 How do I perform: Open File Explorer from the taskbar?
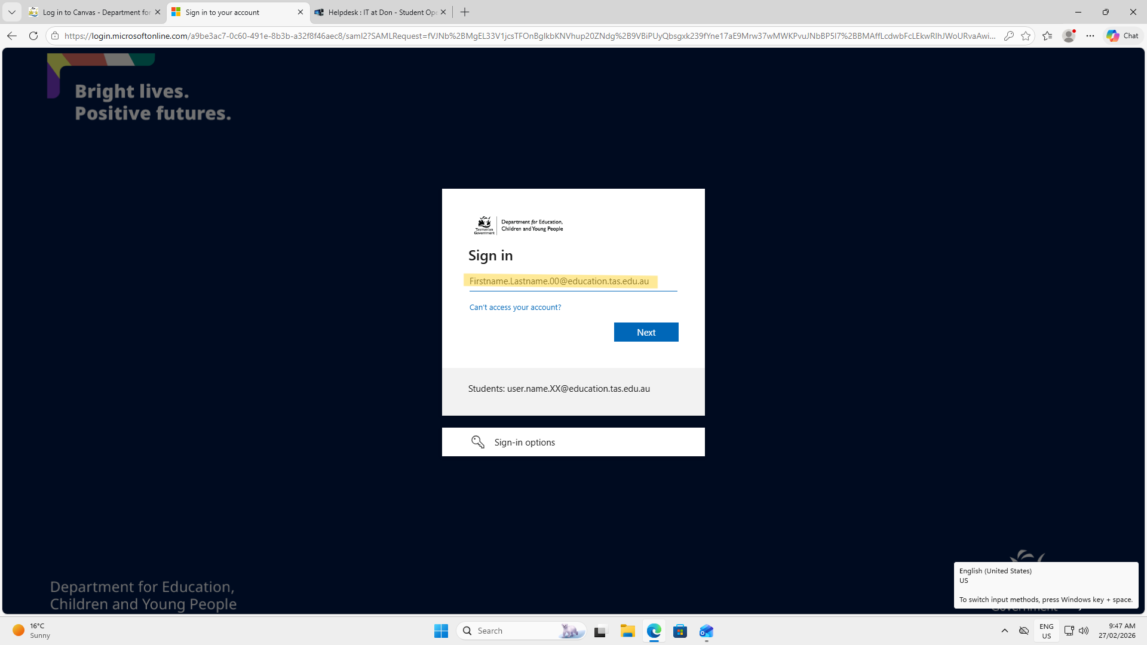coord(627,631)
